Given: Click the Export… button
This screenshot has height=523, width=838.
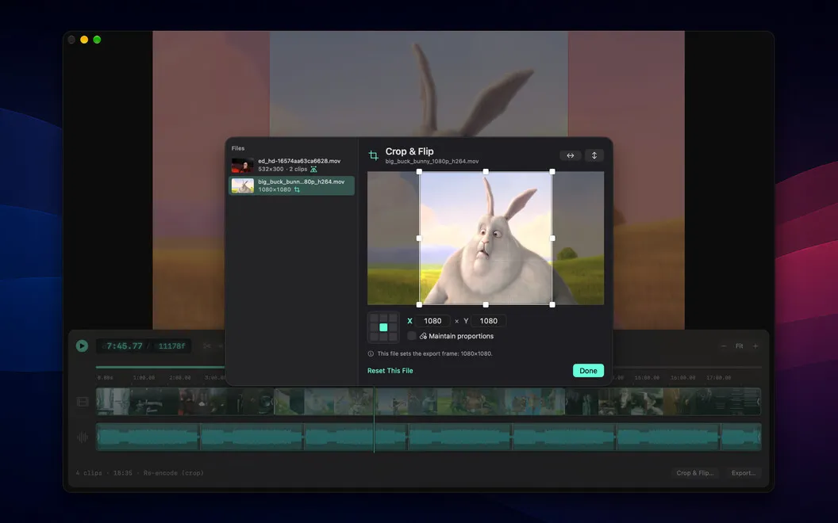Looking at the screenshot, I should [x=744, y=473].
